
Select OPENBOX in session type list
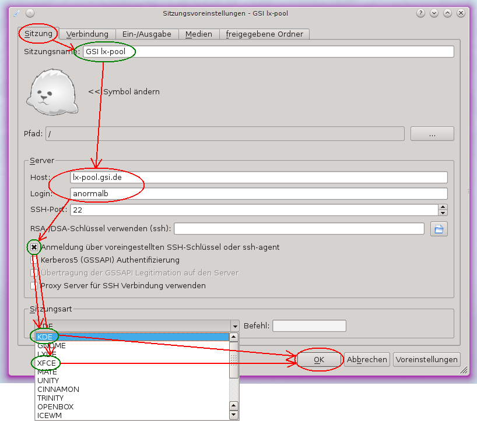pos(132,406)
